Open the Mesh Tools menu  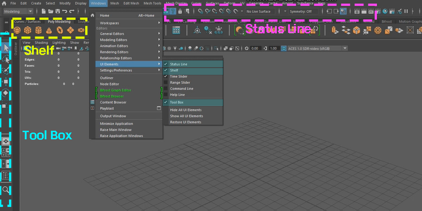click(x=152, y=3)
